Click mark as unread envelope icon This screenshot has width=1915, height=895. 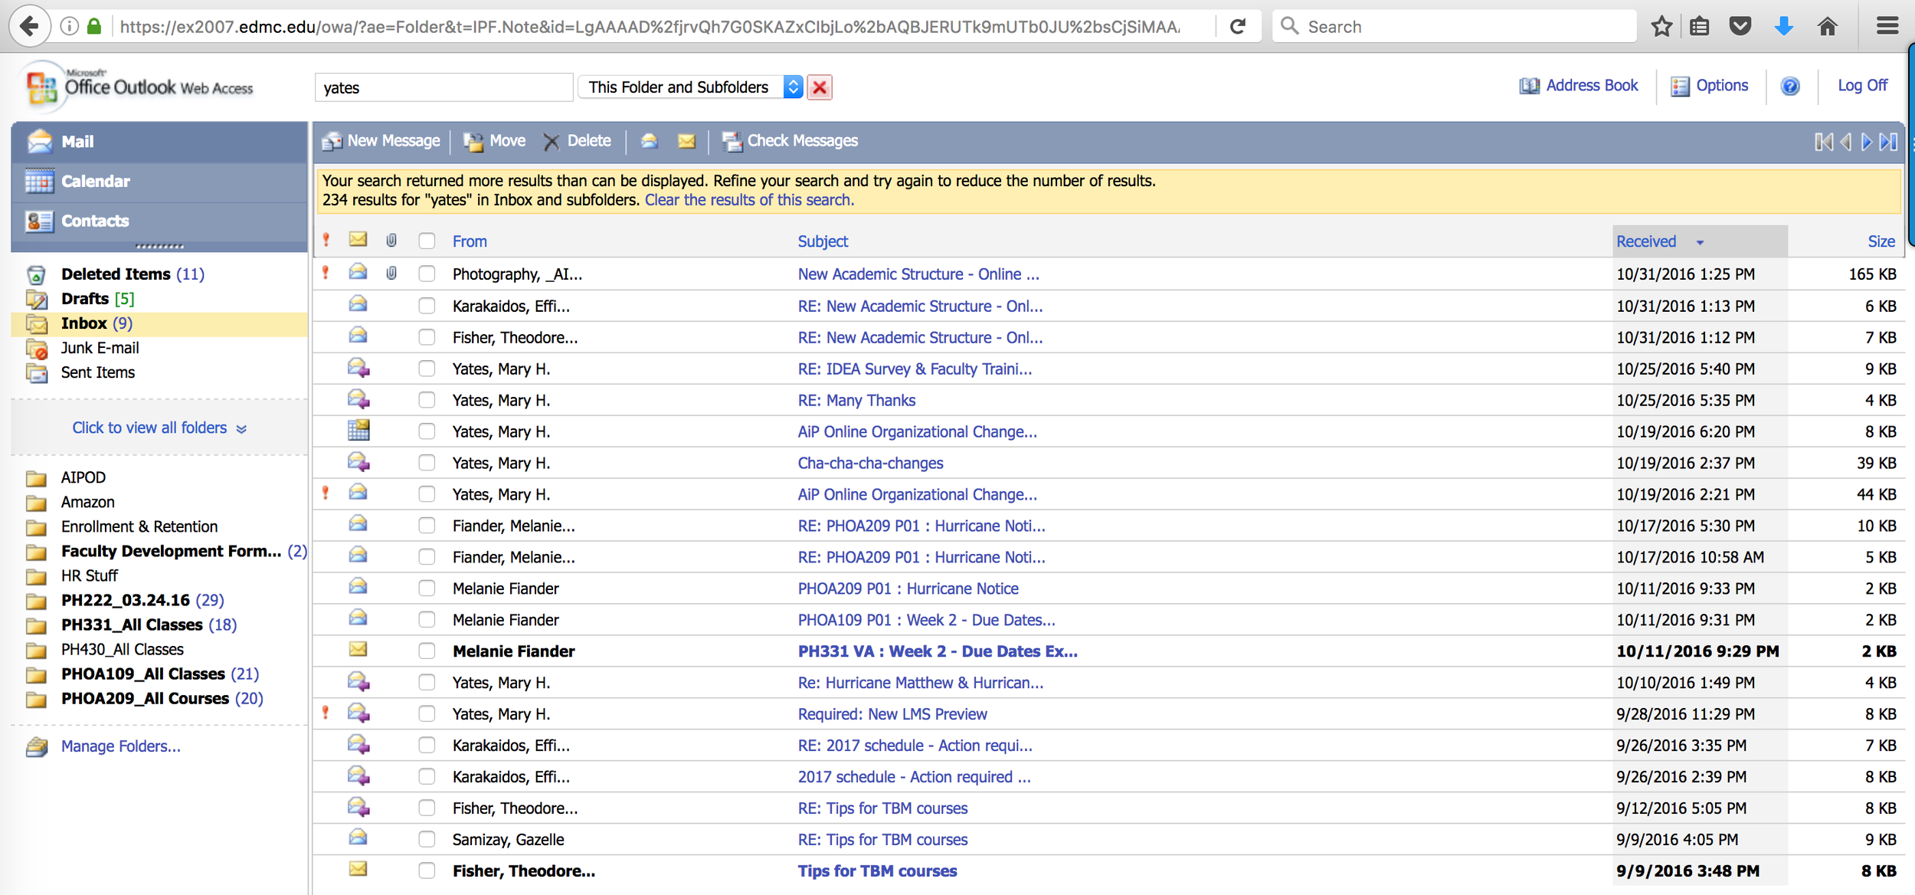tap(686, 141)
